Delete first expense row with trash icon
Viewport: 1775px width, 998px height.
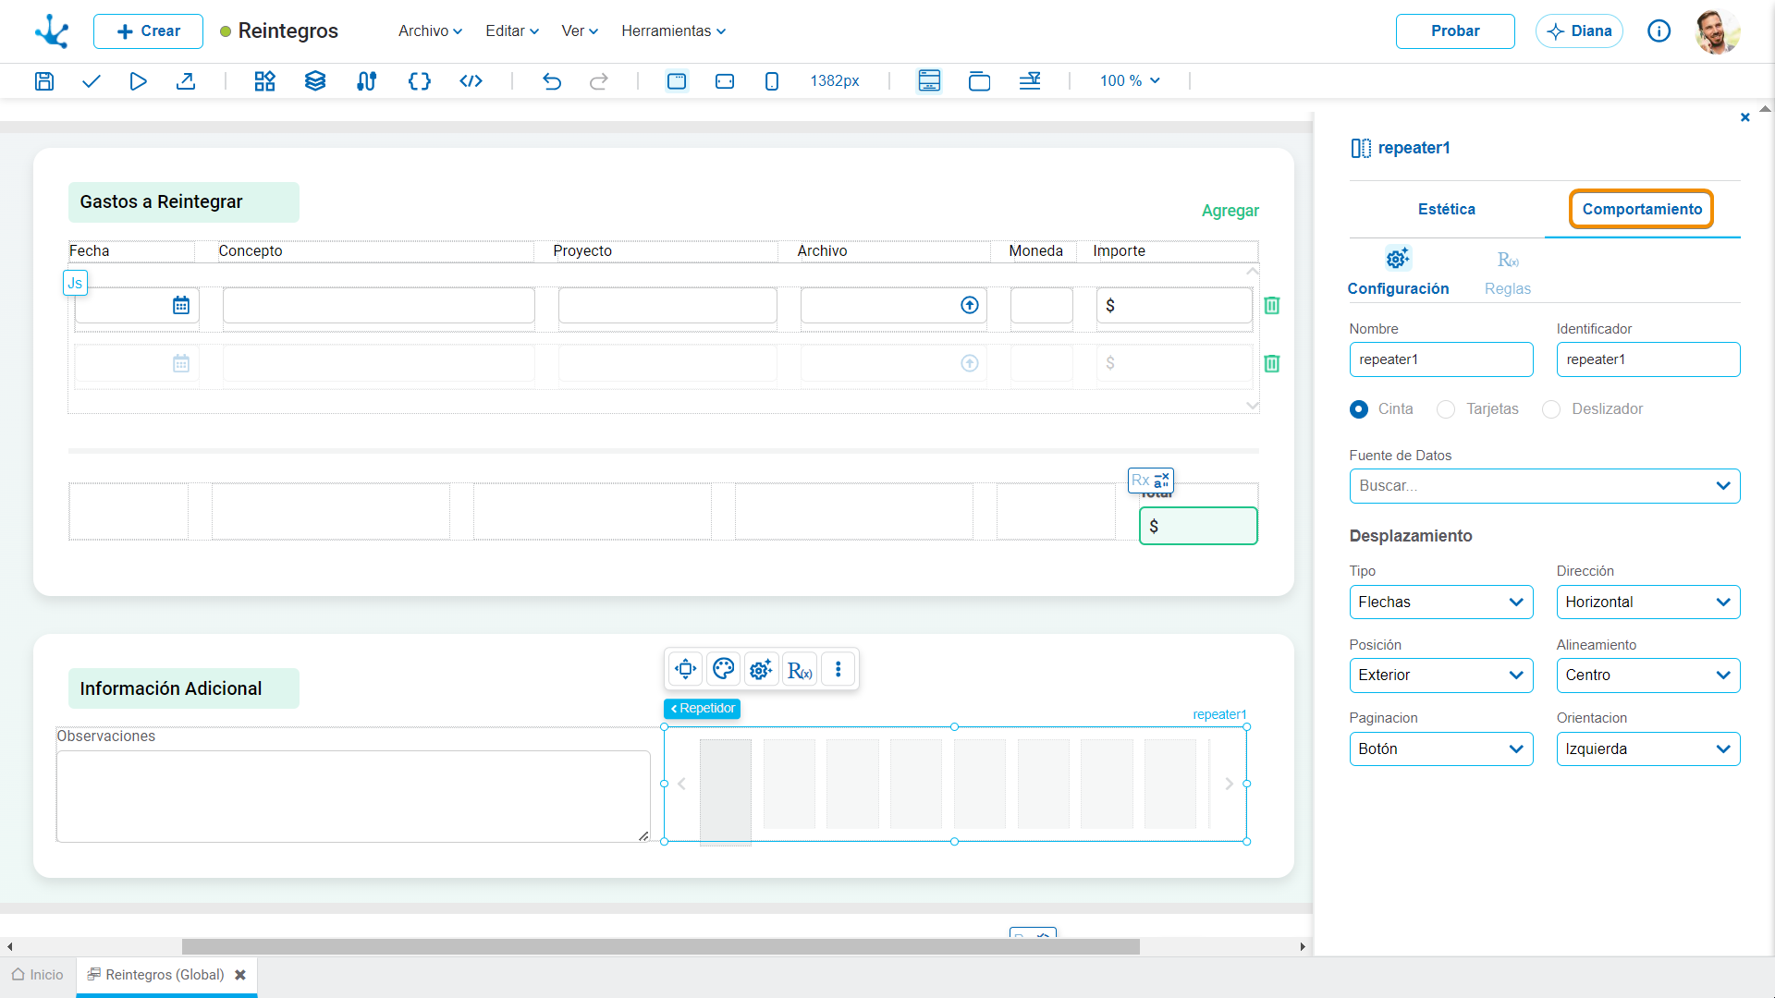pyautogui.click(x=1272, y=306)
